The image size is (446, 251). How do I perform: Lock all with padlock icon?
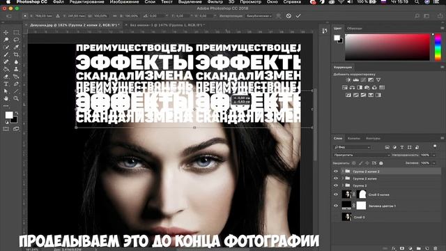click(381, 162)
